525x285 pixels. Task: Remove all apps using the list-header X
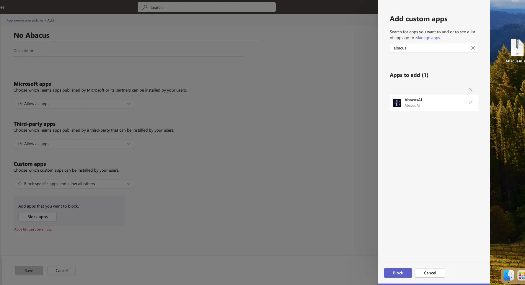470,90
